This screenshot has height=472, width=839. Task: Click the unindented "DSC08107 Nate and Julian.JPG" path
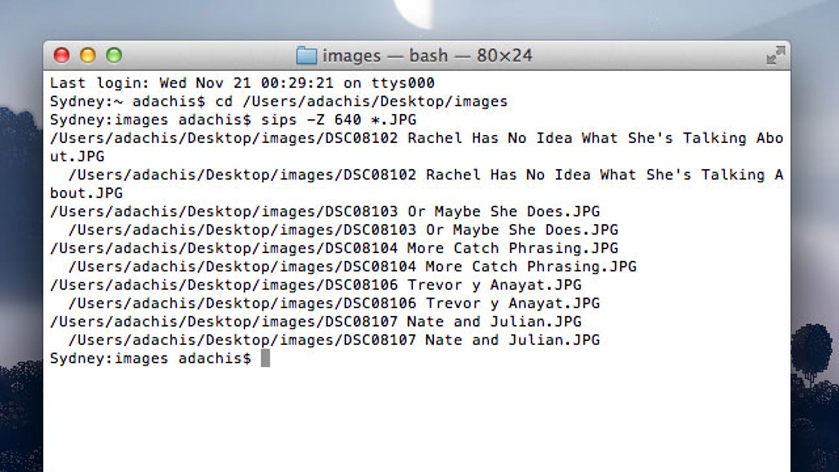(x=316, y=321)
